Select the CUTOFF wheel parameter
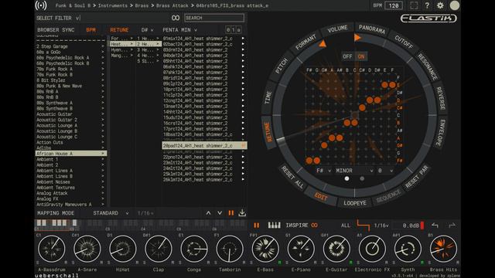The height and width of the screenshot is (278, 495). (404, 42)
